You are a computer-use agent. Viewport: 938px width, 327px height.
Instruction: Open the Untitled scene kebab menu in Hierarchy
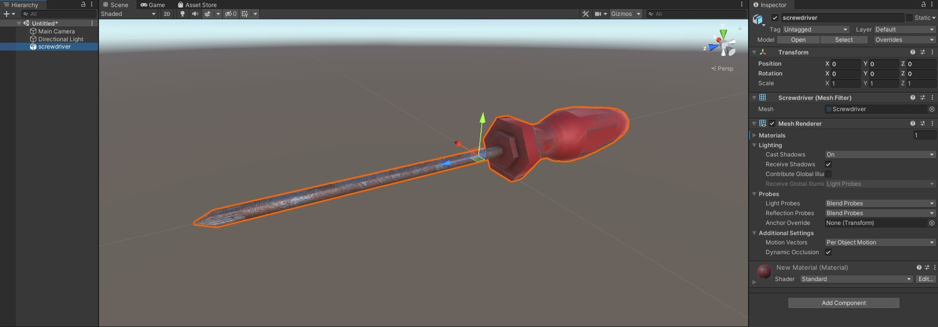pos(92,23)
